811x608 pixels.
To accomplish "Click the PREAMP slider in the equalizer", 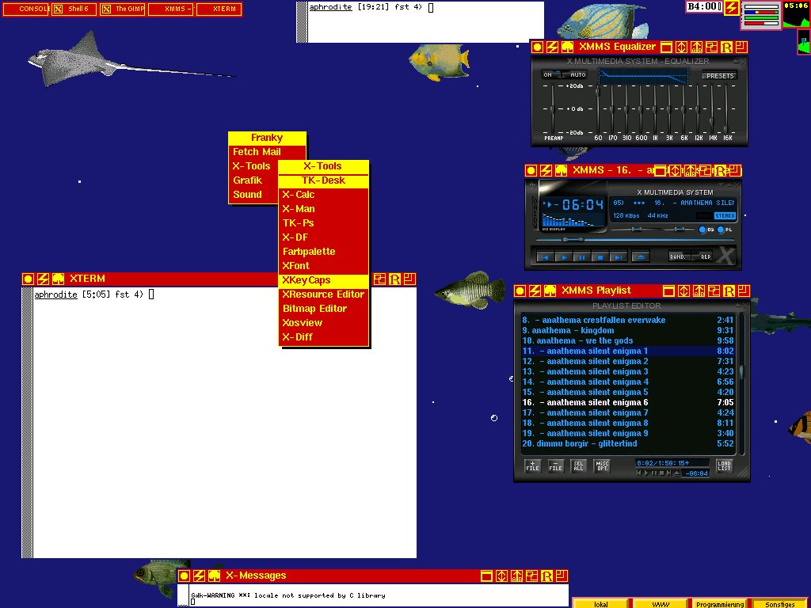I will 553,109.
